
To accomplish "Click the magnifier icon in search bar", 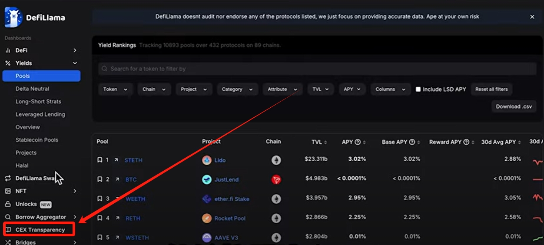I will (x=105, y=69).
